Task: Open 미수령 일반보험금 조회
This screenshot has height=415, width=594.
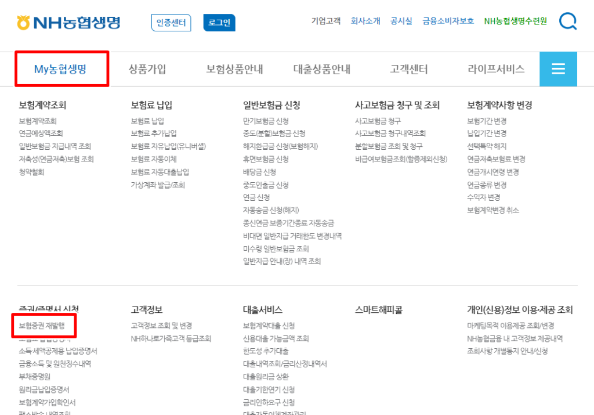Action: click(x=276, y=249)
